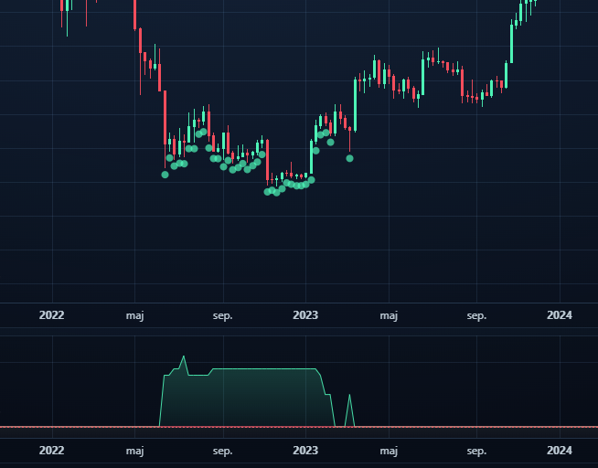Click the 2022 label on the price chart time axis
598x468 pixels.
click(51, 315)
